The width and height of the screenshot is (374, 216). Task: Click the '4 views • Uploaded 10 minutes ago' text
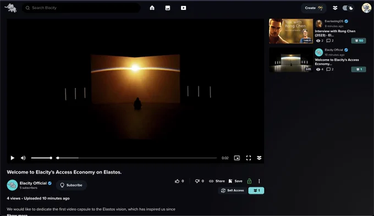pos(38,198)
